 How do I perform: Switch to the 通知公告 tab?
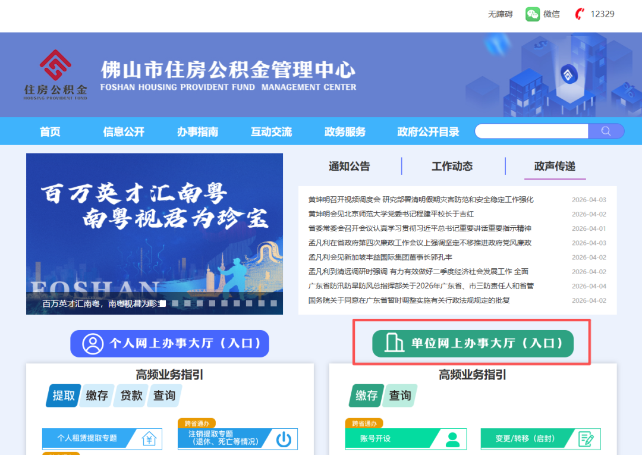[349, 167]
